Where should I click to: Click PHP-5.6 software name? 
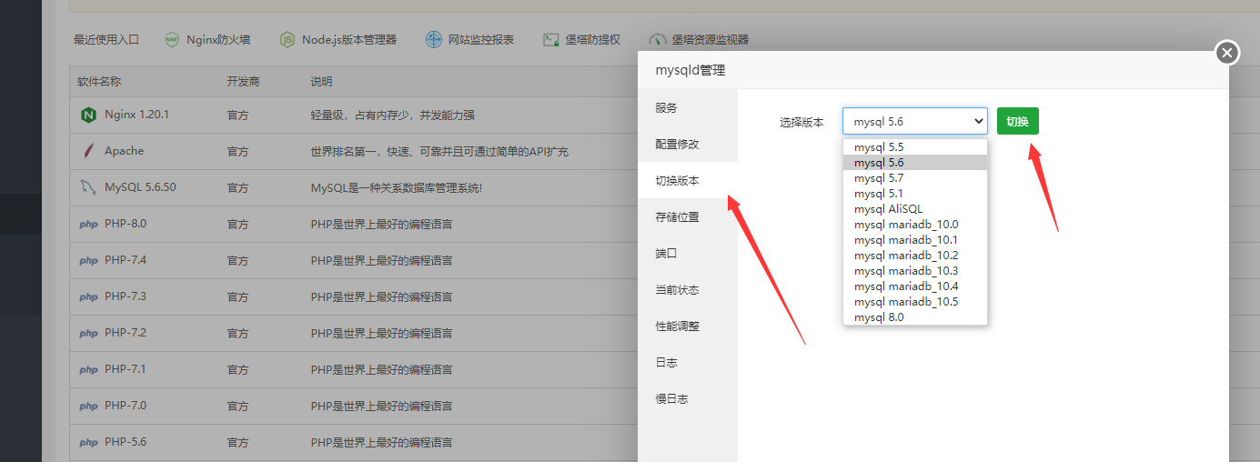click(126, 442)
